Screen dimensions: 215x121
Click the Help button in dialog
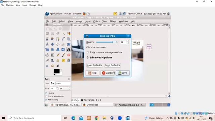click(x=92, y=73)
